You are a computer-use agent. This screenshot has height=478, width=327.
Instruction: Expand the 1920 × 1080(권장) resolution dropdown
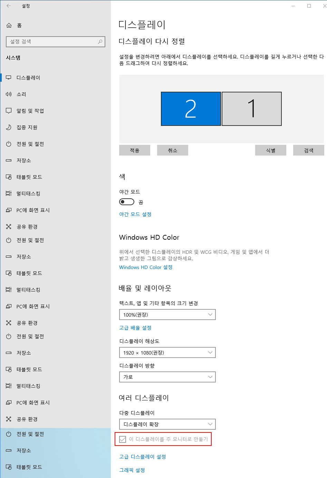tap(167, 352)
